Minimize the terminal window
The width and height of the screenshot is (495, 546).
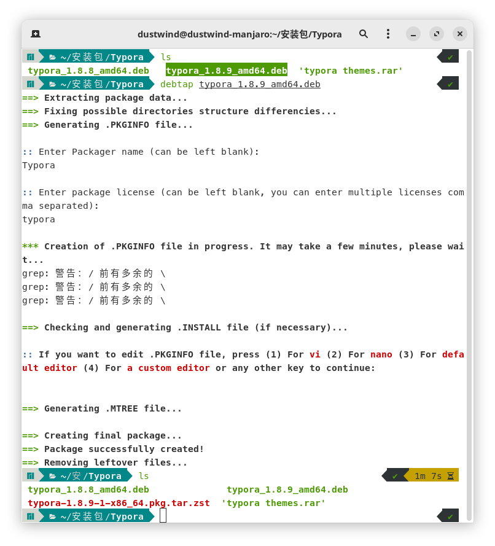(x=413, y=34)
